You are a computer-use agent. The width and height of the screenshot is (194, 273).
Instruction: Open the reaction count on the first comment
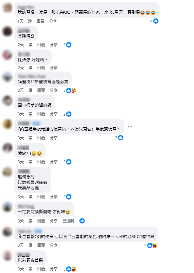point(154,21)
